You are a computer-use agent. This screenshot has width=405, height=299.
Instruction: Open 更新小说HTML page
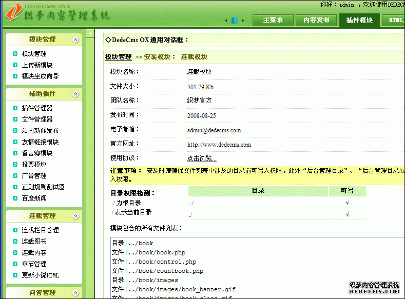click(41, 275)
